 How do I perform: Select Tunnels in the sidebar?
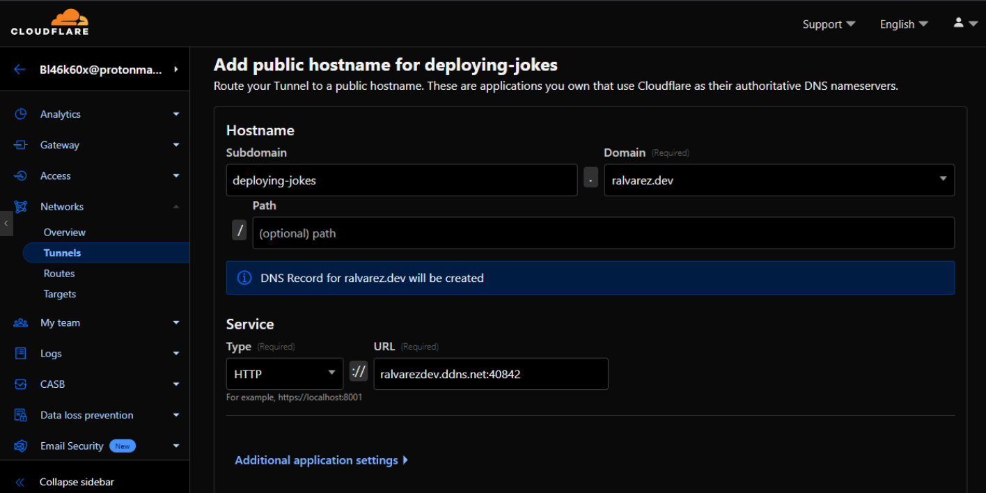point(106,253)
